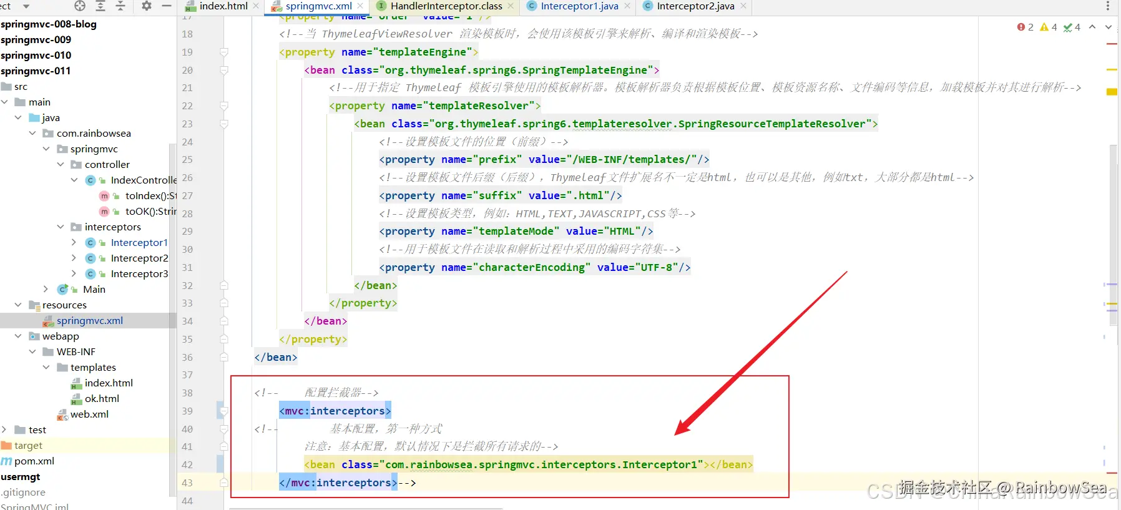Go to next highlighted error arrow

click(1109, 27)
